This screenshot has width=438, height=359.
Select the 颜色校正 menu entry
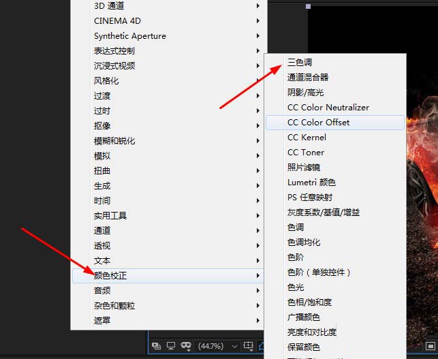(168, 276)
